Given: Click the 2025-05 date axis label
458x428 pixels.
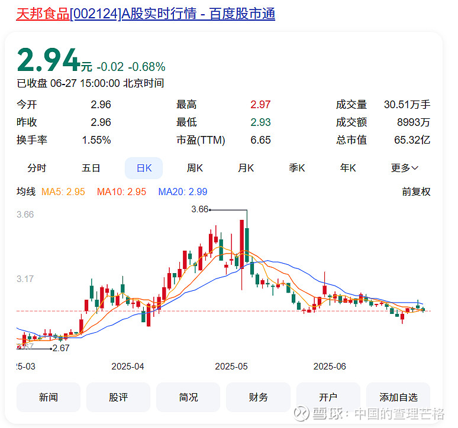Looking at the screenshot, I should pos(231,367).
